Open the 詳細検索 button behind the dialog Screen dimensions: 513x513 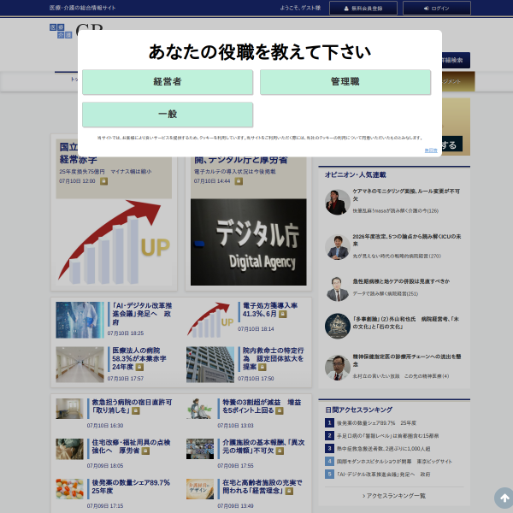coord(456,60)
